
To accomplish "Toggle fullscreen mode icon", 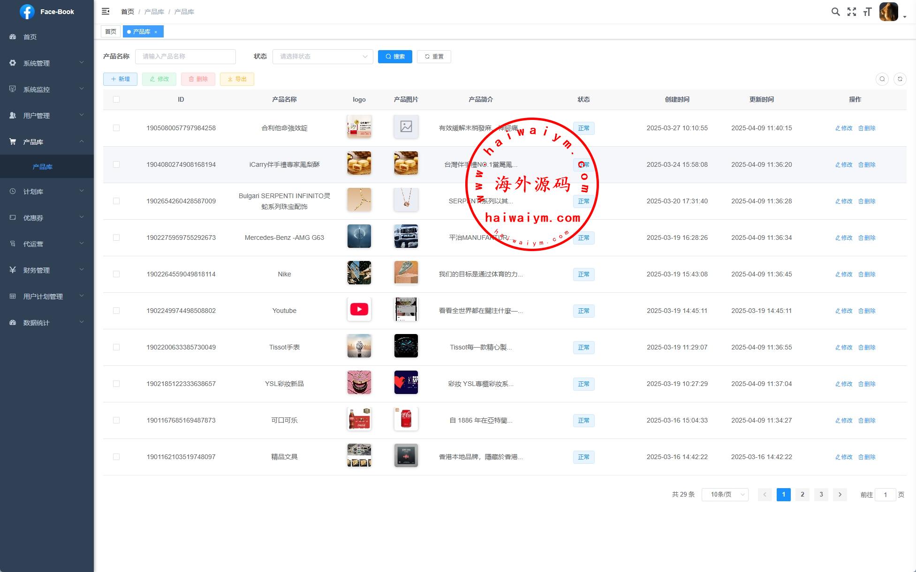I will [x=851, y=12].
